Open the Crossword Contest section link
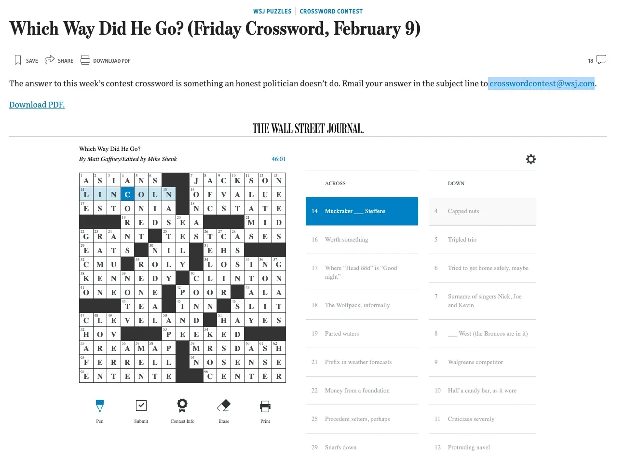The width and height of the screenshot is (625, 460). [331, 11]
